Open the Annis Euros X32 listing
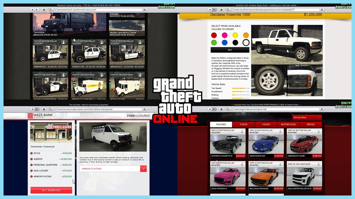 pos(266,143)
